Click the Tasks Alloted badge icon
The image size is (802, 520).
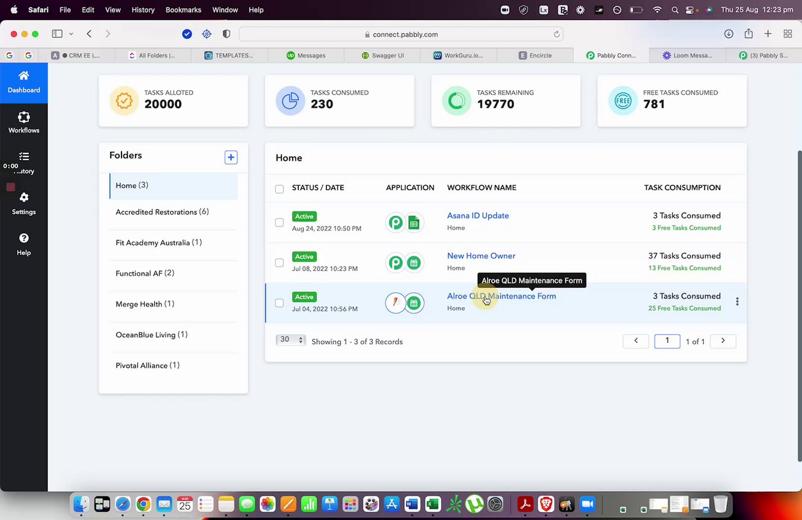coord(124,101)
